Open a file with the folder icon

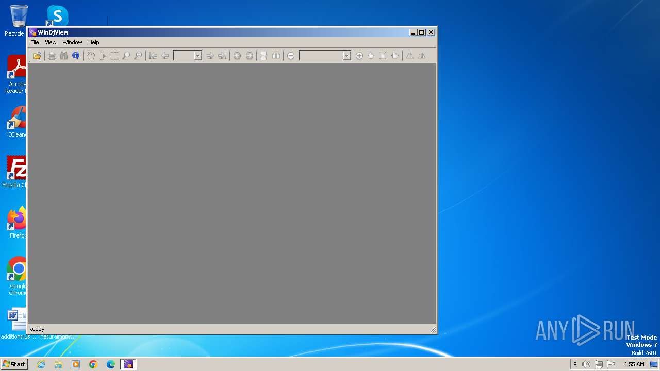coord(37,56)
